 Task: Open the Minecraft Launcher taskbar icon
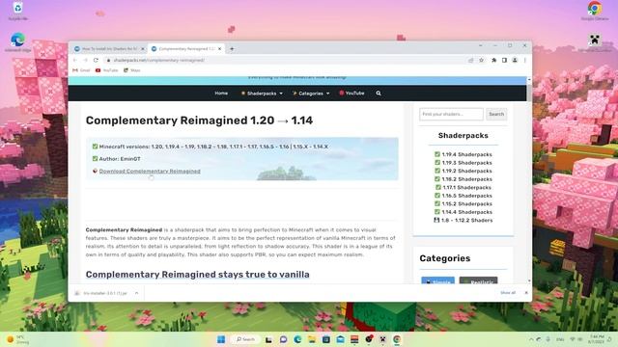382,339
